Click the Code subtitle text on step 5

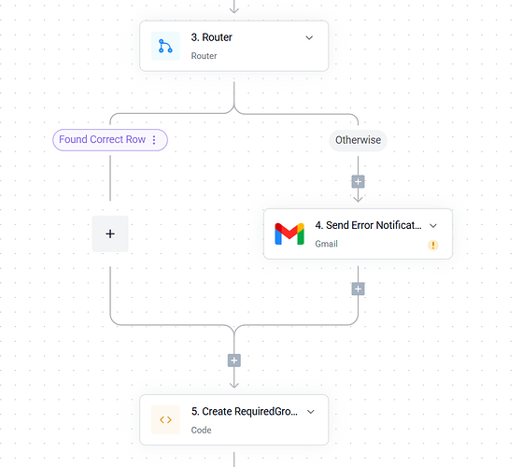click(x=201, y=430)
